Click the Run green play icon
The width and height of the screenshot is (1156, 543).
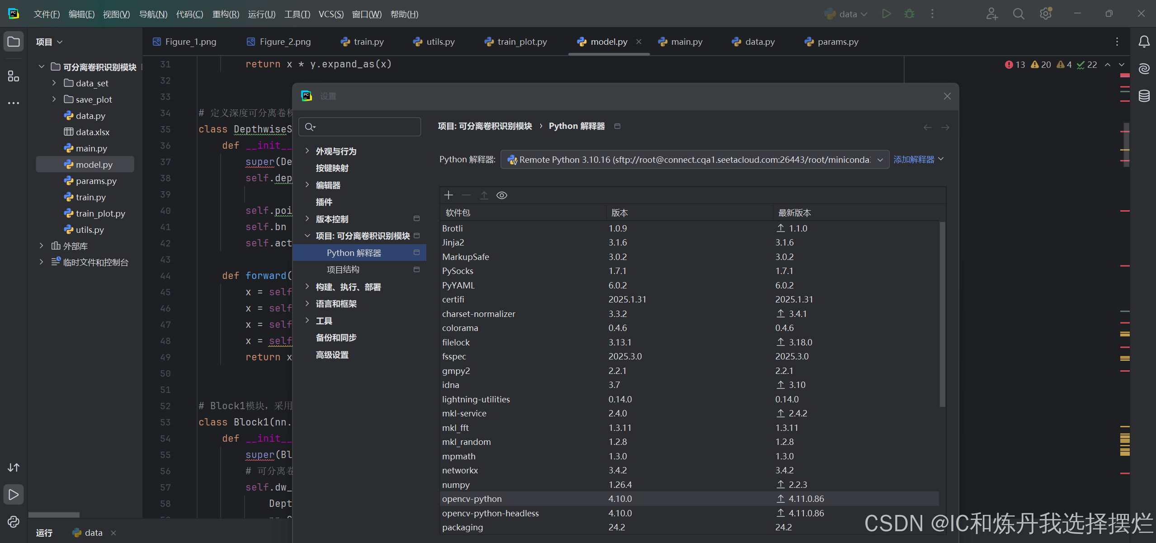click(886, 14)
